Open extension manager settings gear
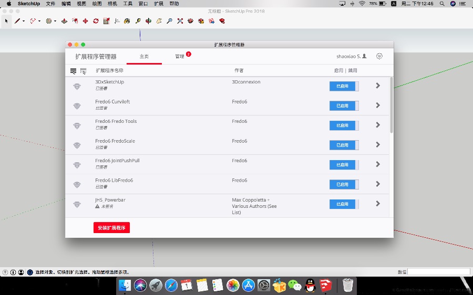Viewport: 473px width, 295px height. coord(379,56)
